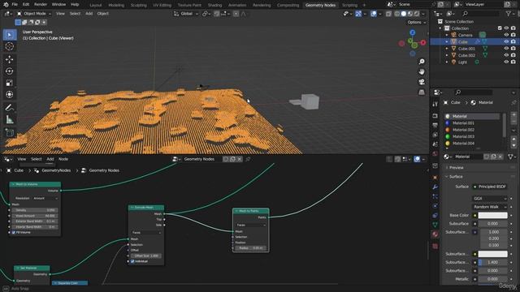Viewport: 520px width, 292px height.
Task: Open the Object Mode dropdown
Action: click(x=34, y=14)
